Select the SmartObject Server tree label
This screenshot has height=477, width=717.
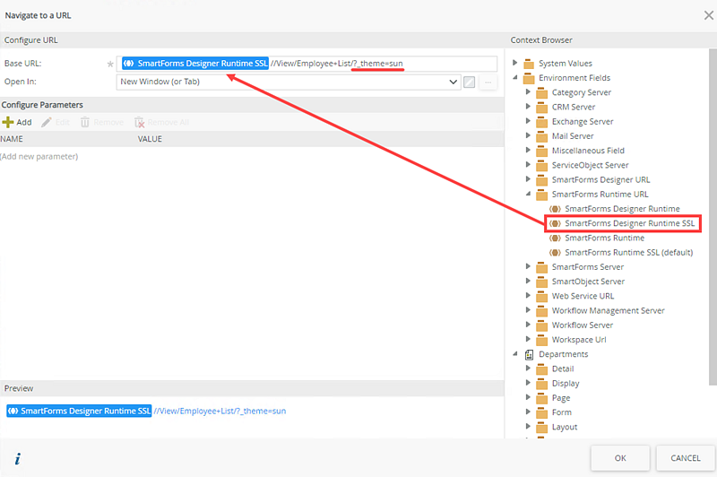point(588,282)
